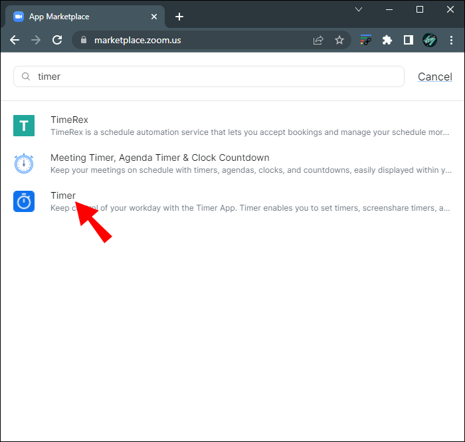This screenshot has height=442, width=465.
Task: Open the Chrome profile avatar
Action: 429,40
